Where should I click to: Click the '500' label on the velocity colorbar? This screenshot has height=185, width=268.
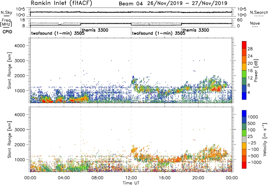click(252, 124)
